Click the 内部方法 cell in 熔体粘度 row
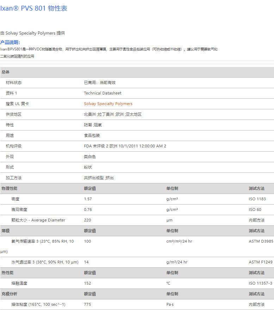The width and height of the screenshot is (274, 310). point(257,304)
